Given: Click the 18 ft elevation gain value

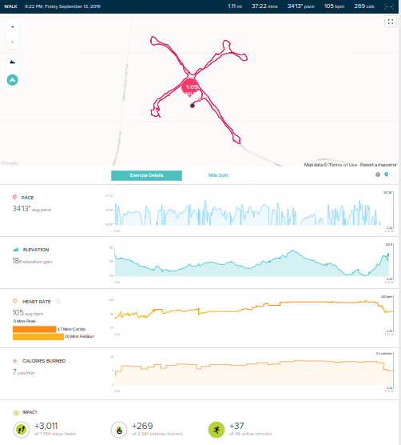Looking at the screenshot, I should 32,261.
